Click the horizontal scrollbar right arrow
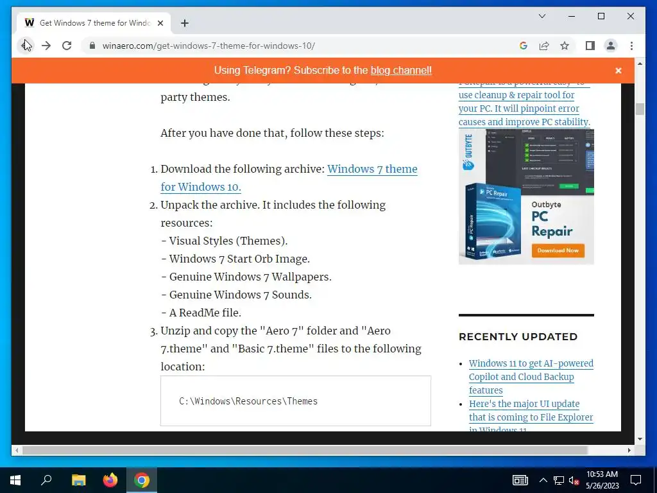657x493 pixels. pos(629,450)
